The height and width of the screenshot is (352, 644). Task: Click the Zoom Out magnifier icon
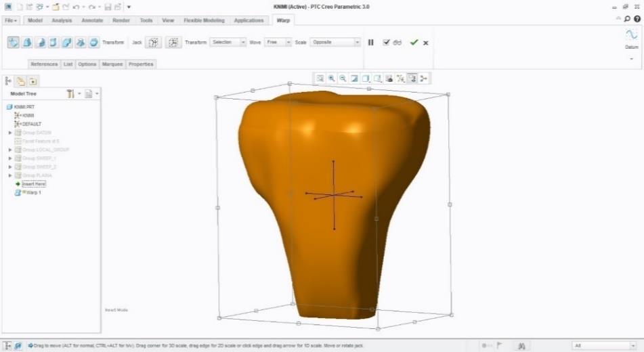coord(343,78)
